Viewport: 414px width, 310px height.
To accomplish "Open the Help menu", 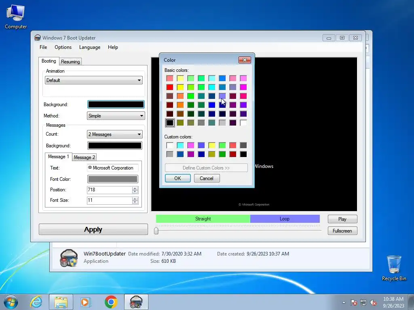I will point(113,47).
